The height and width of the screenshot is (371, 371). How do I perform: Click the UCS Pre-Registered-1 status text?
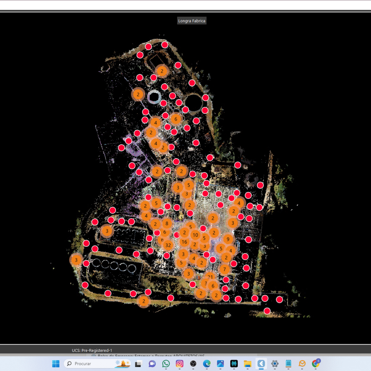(x=92, y=350)
